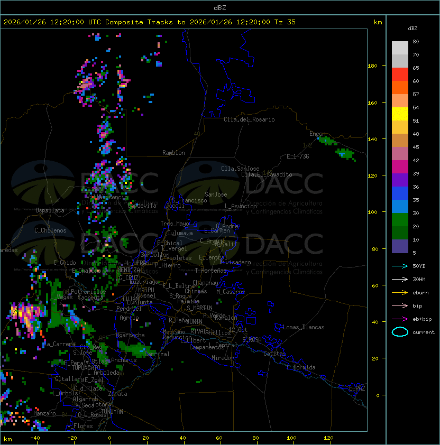Click the cyan ellipse current-storm icon
The image size is (440, 445).
400,332
